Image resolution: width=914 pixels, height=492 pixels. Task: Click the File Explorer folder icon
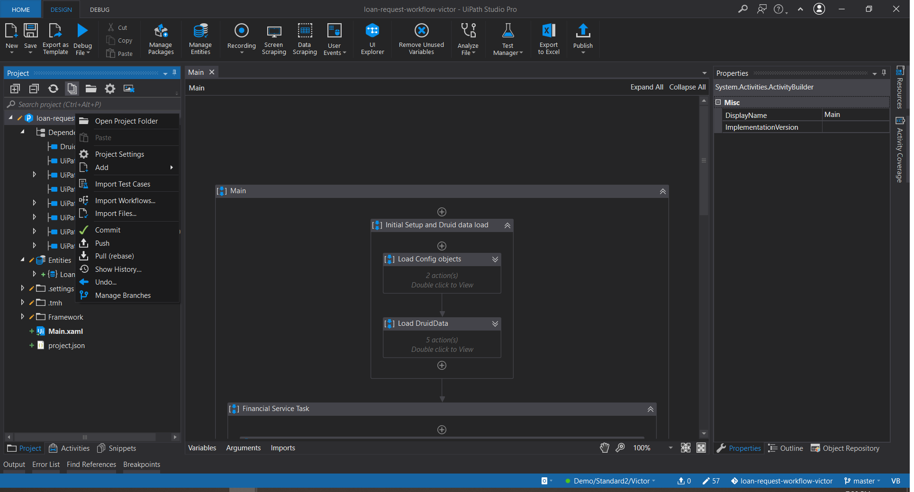click(x=91, y=89)
